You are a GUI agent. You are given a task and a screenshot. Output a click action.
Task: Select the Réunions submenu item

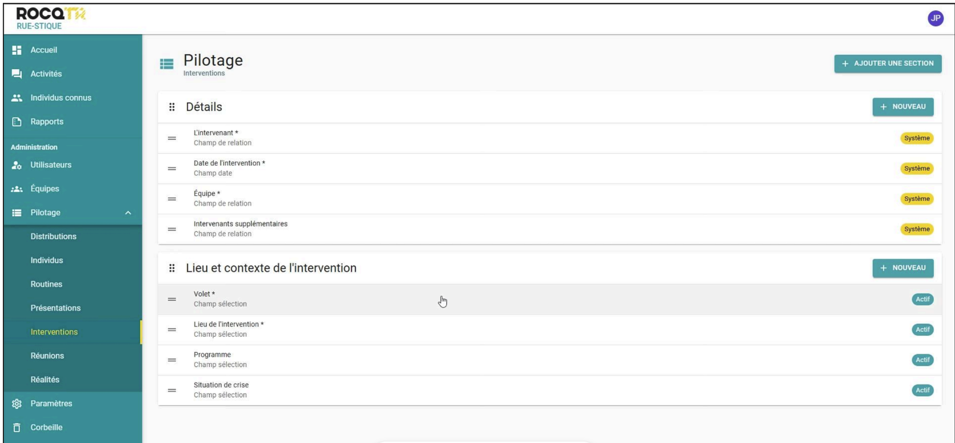[47, 356]
